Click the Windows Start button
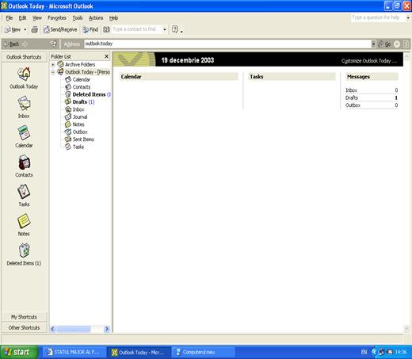This screenshot has height=359, width=412. coord(18,352)
